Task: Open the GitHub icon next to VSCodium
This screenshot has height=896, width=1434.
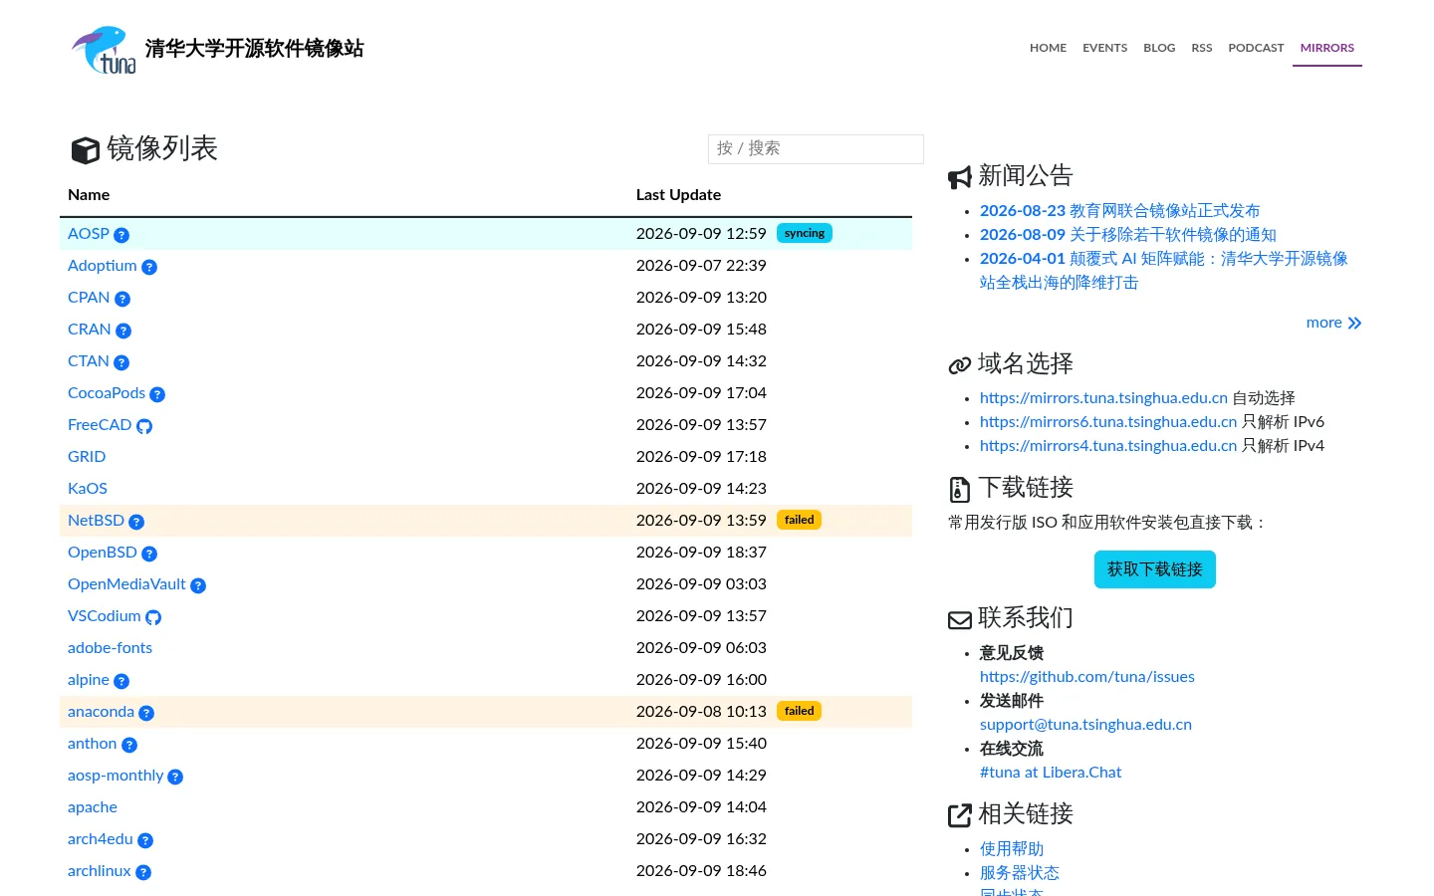Action: (x=153, y=617)
